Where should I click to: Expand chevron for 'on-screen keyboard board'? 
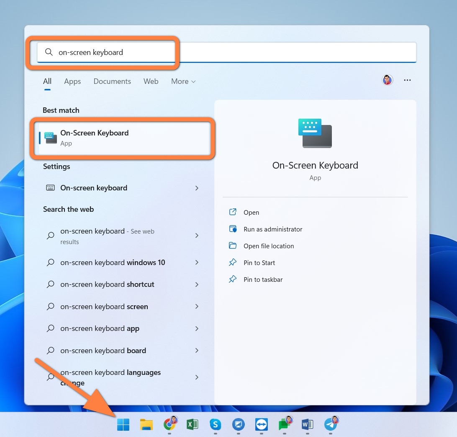(197, 350)
